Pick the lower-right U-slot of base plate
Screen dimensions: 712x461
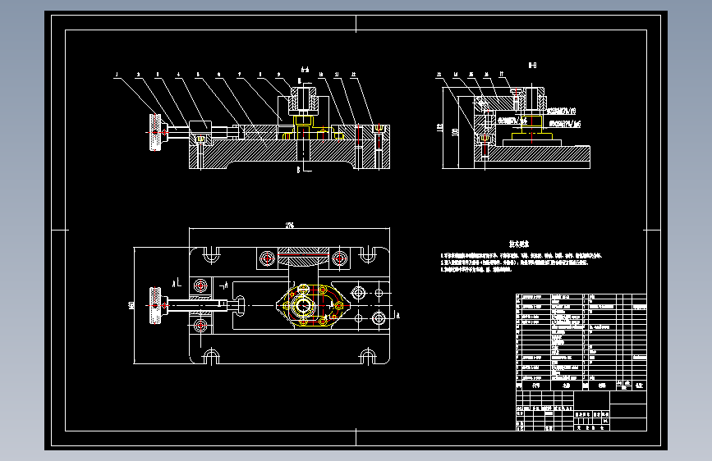pyautogui.click(x=367, y=356)
